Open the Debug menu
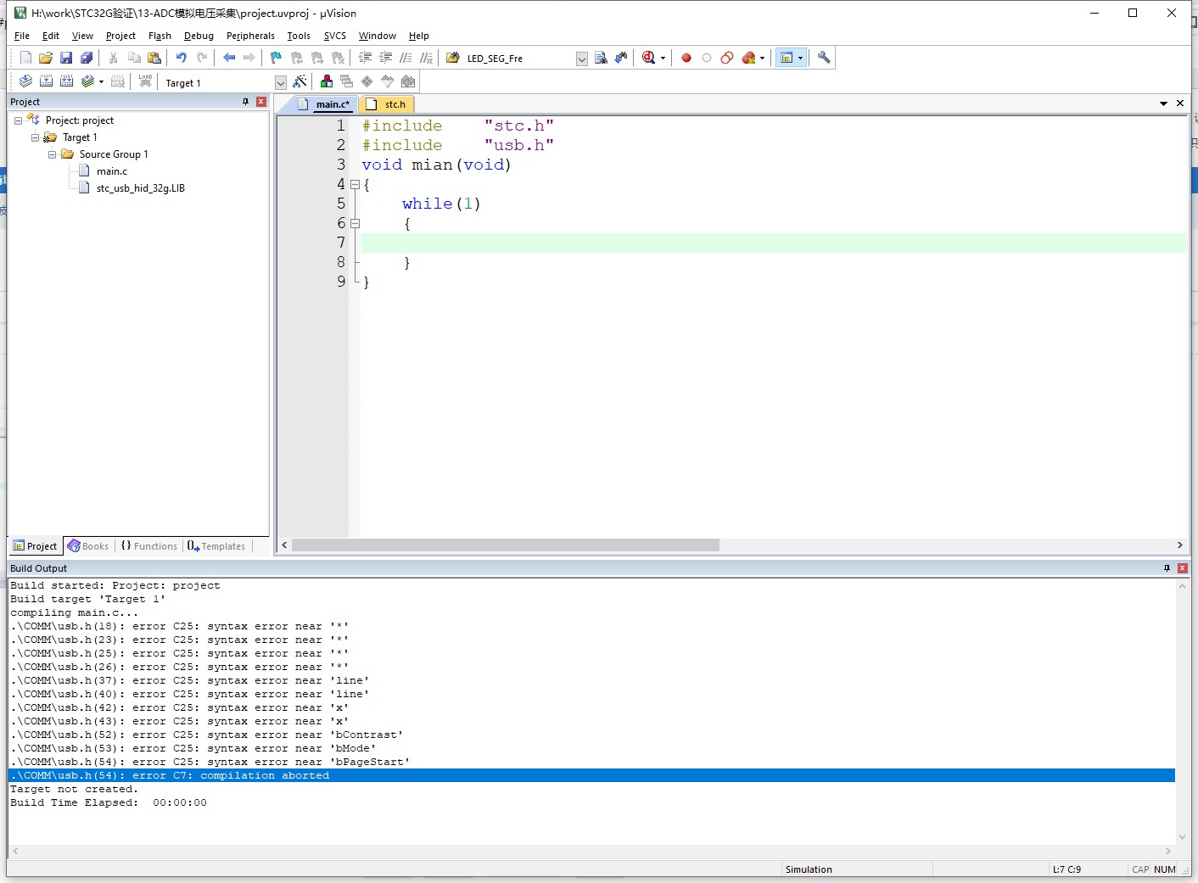The width and height of the screenshot is (1198, 883). [199, 36]
